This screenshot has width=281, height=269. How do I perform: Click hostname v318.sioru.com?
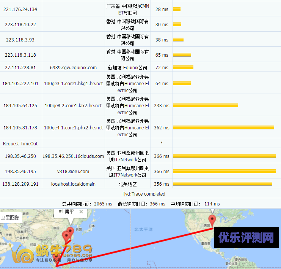click(x=73, y=172)
